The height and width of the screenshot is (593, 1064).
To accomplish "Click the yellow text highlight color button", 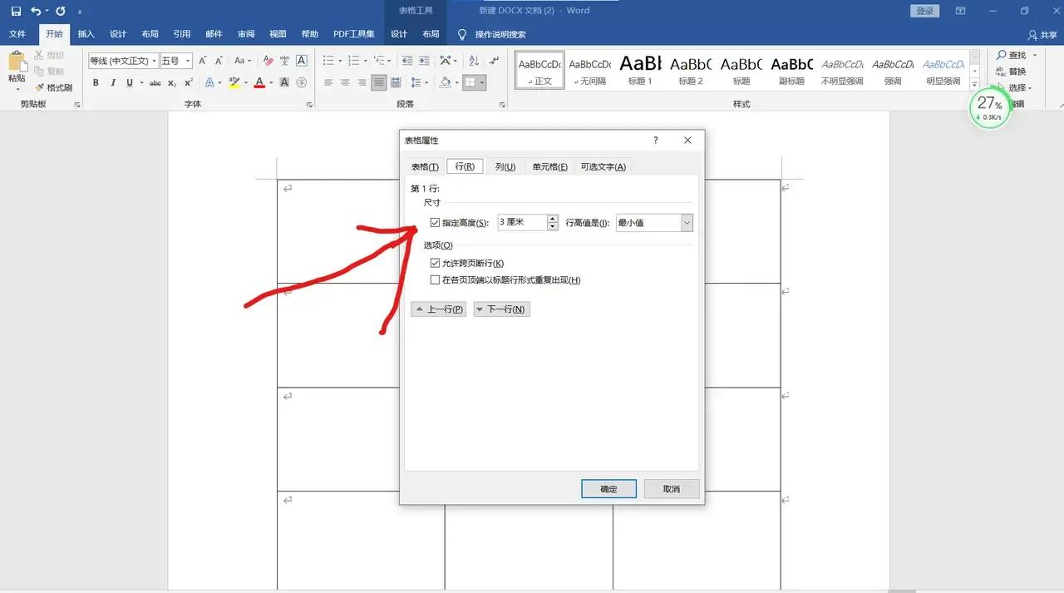I will click(234, 82).
